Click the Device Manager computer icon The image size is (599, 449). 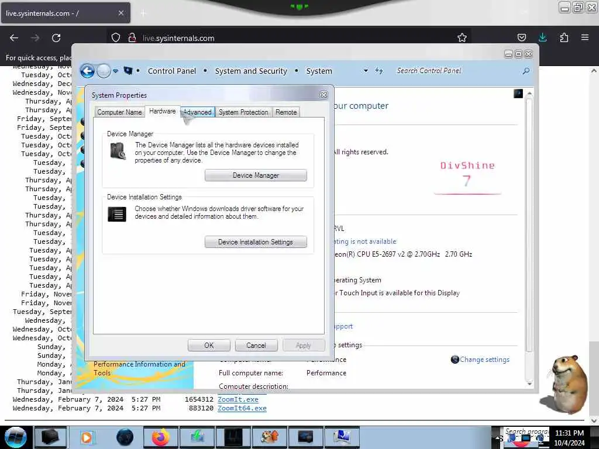point(118,151)
